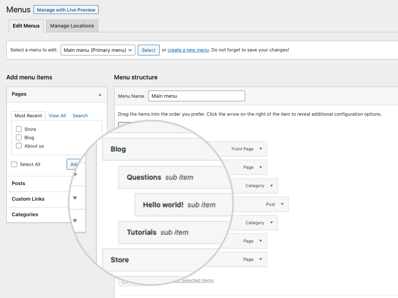Image resolution: width=398 pixels, height=298 pixels.
Task: Open the Search pages tab
Action: pos(80,116)
